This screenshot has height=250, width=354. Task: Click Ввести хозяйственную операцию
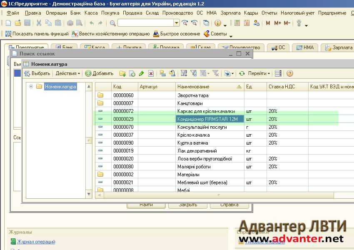111,34
